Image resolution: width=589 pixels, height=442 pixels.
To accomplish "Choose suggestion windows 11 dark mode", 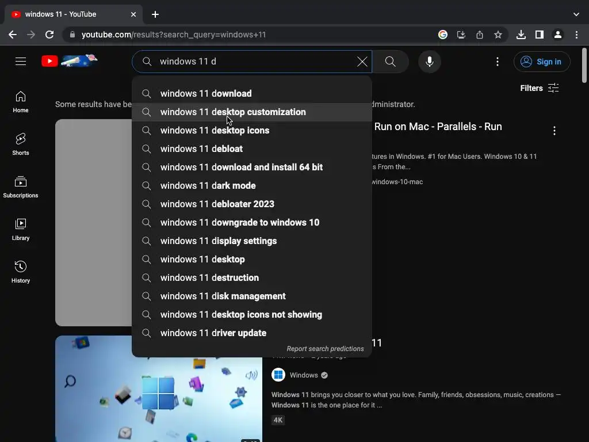I will [x=252, y=186].
